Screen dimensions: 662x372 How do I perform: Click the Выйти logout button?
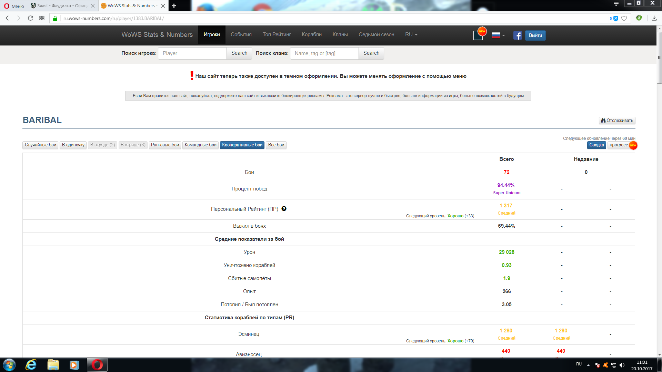coord(535,35)
